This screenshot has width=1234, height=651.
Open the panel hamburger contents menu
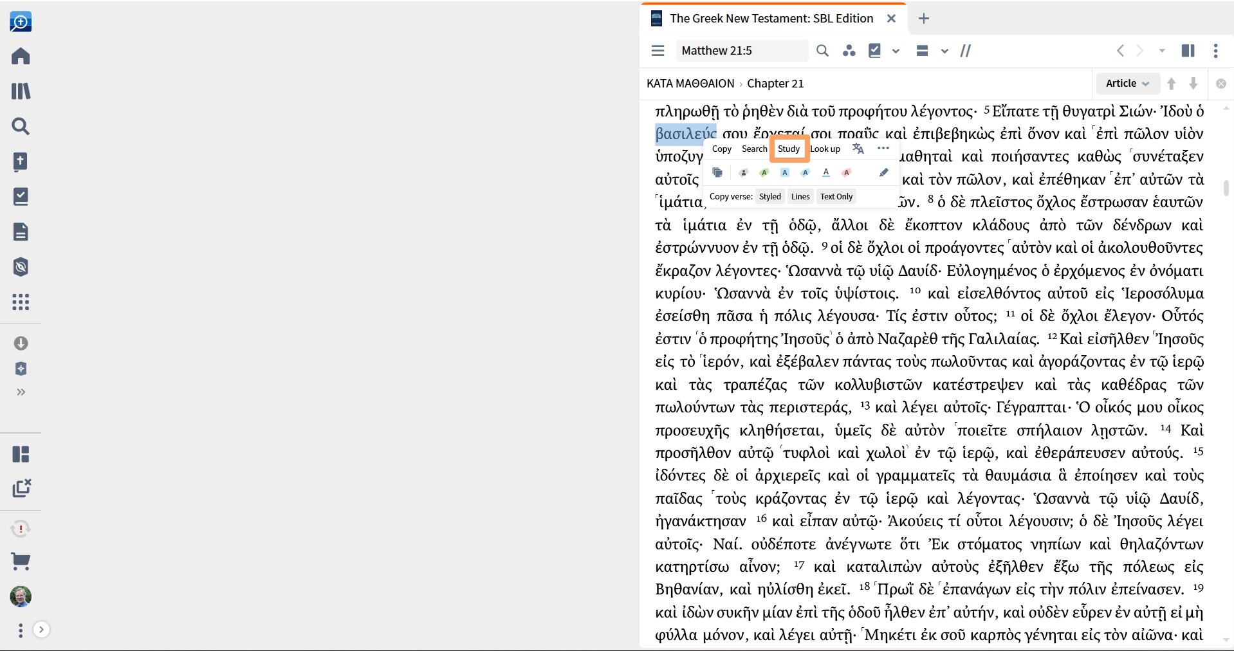pos(658,50)
